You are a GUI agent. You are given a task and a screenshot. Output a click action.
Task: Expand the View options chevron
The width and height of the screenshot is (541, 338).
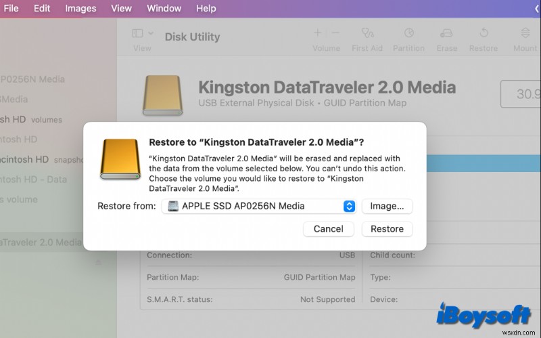point(151,33)
